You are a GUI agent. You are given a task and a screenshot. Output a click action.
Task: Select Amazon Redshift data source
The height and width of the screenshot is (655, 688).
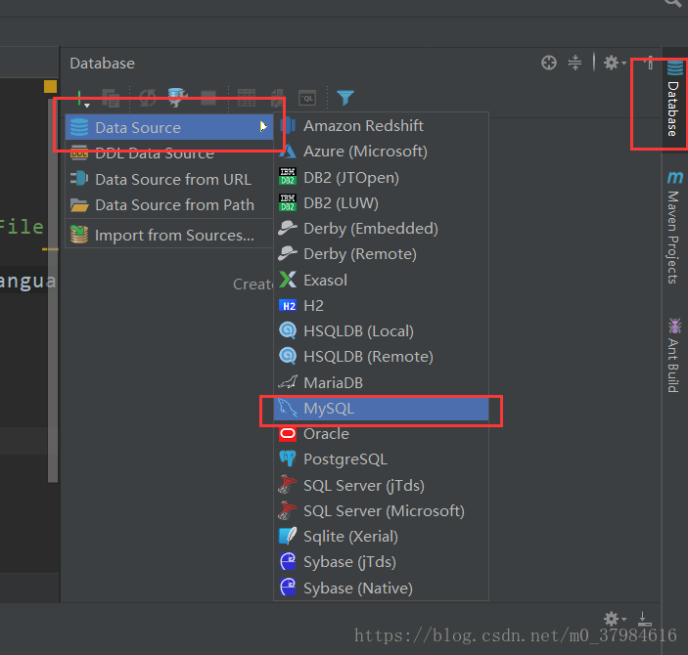click(381, 126)
